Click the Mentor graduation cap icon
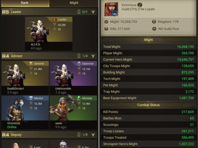 tap(31, 98)
